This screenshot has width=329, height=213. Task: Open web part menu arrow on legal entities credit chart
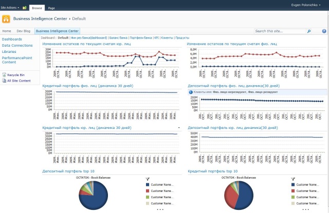click(x=178, y=127)
